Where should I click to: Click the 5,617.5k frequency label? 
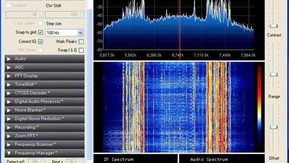(107, 55)
